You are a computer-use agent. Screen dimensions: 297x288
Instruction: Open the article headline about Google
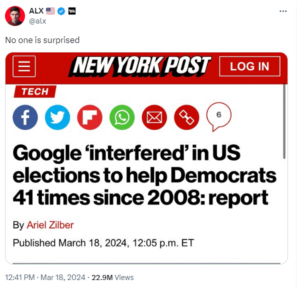tap(144, 175)
